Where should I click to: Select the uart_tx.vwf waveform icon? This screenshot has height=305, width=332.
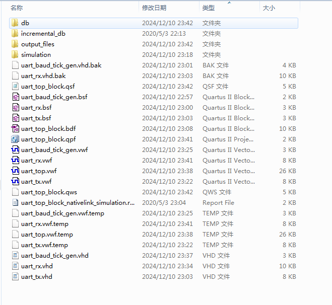coord(15,182)
